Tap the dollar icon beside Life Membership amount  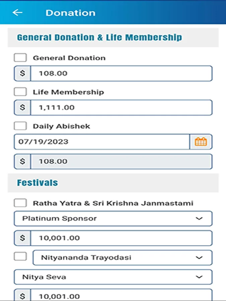click(22, 108)
